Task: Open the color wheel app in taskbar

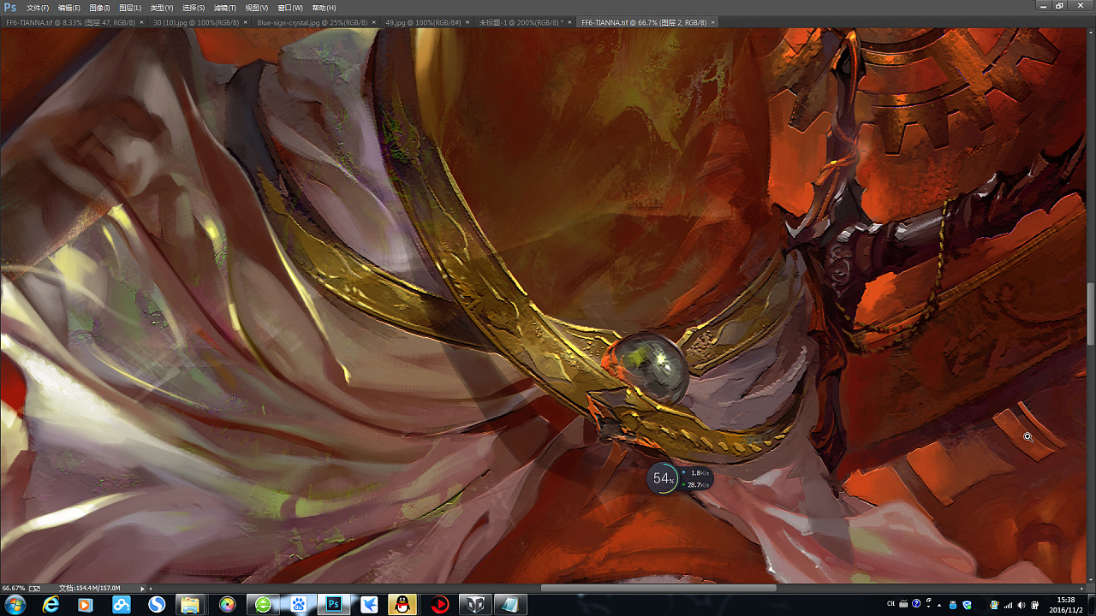Action: (227, 605)
